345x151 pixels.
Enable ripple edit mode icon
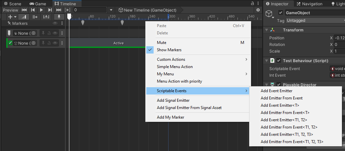tap(35, 17)
